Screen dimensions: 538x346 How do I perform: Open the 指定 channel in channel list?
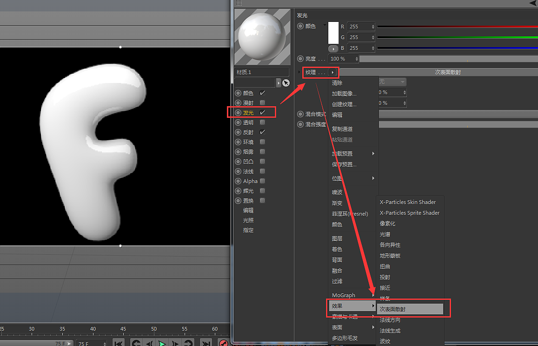(248, 230)
